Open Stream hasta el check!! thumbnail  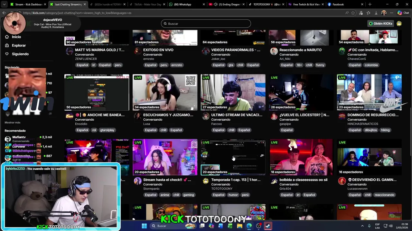[x=165, y=157]
